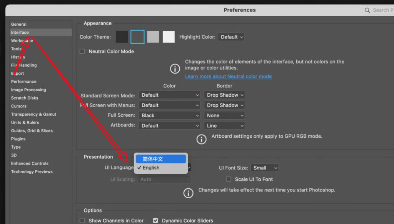Enable Show Channels in Color
The height and width of the screenshot is (224, 394).
point(82,221)
